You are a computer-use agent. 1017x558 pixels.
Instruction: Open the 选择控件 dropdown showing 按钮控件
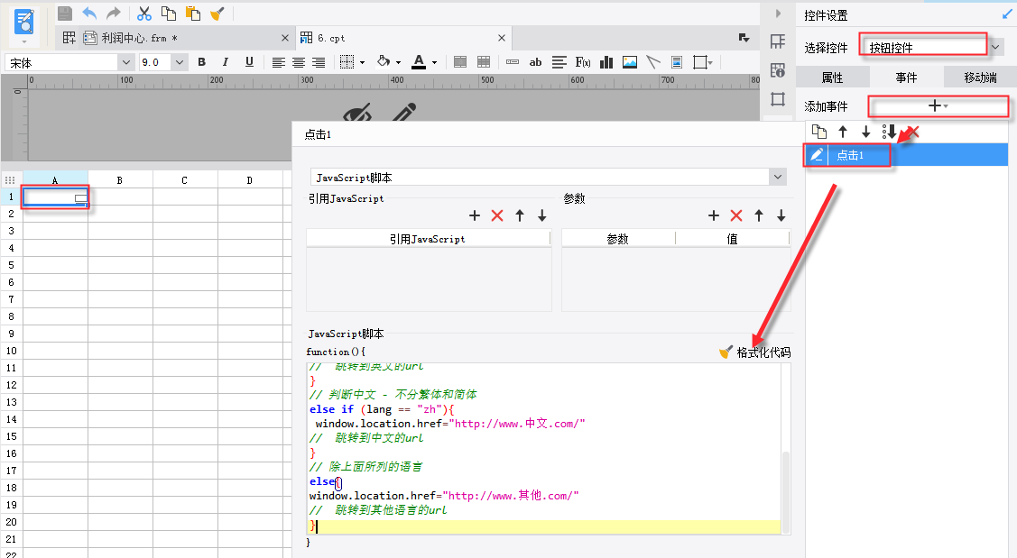(x=995, y=47)
